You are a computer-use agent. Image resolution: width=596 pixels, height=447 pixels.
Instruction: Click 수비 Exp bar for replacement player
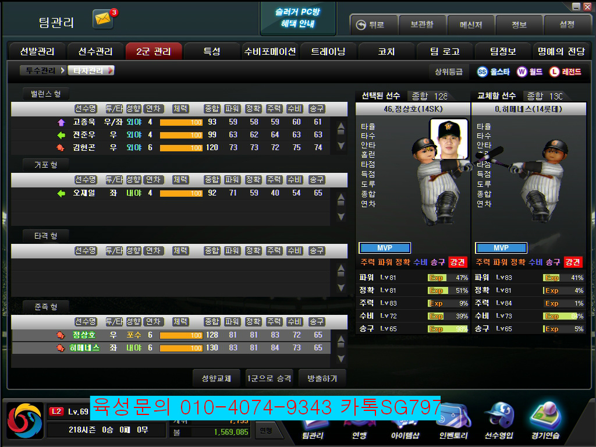click(563, 316)
